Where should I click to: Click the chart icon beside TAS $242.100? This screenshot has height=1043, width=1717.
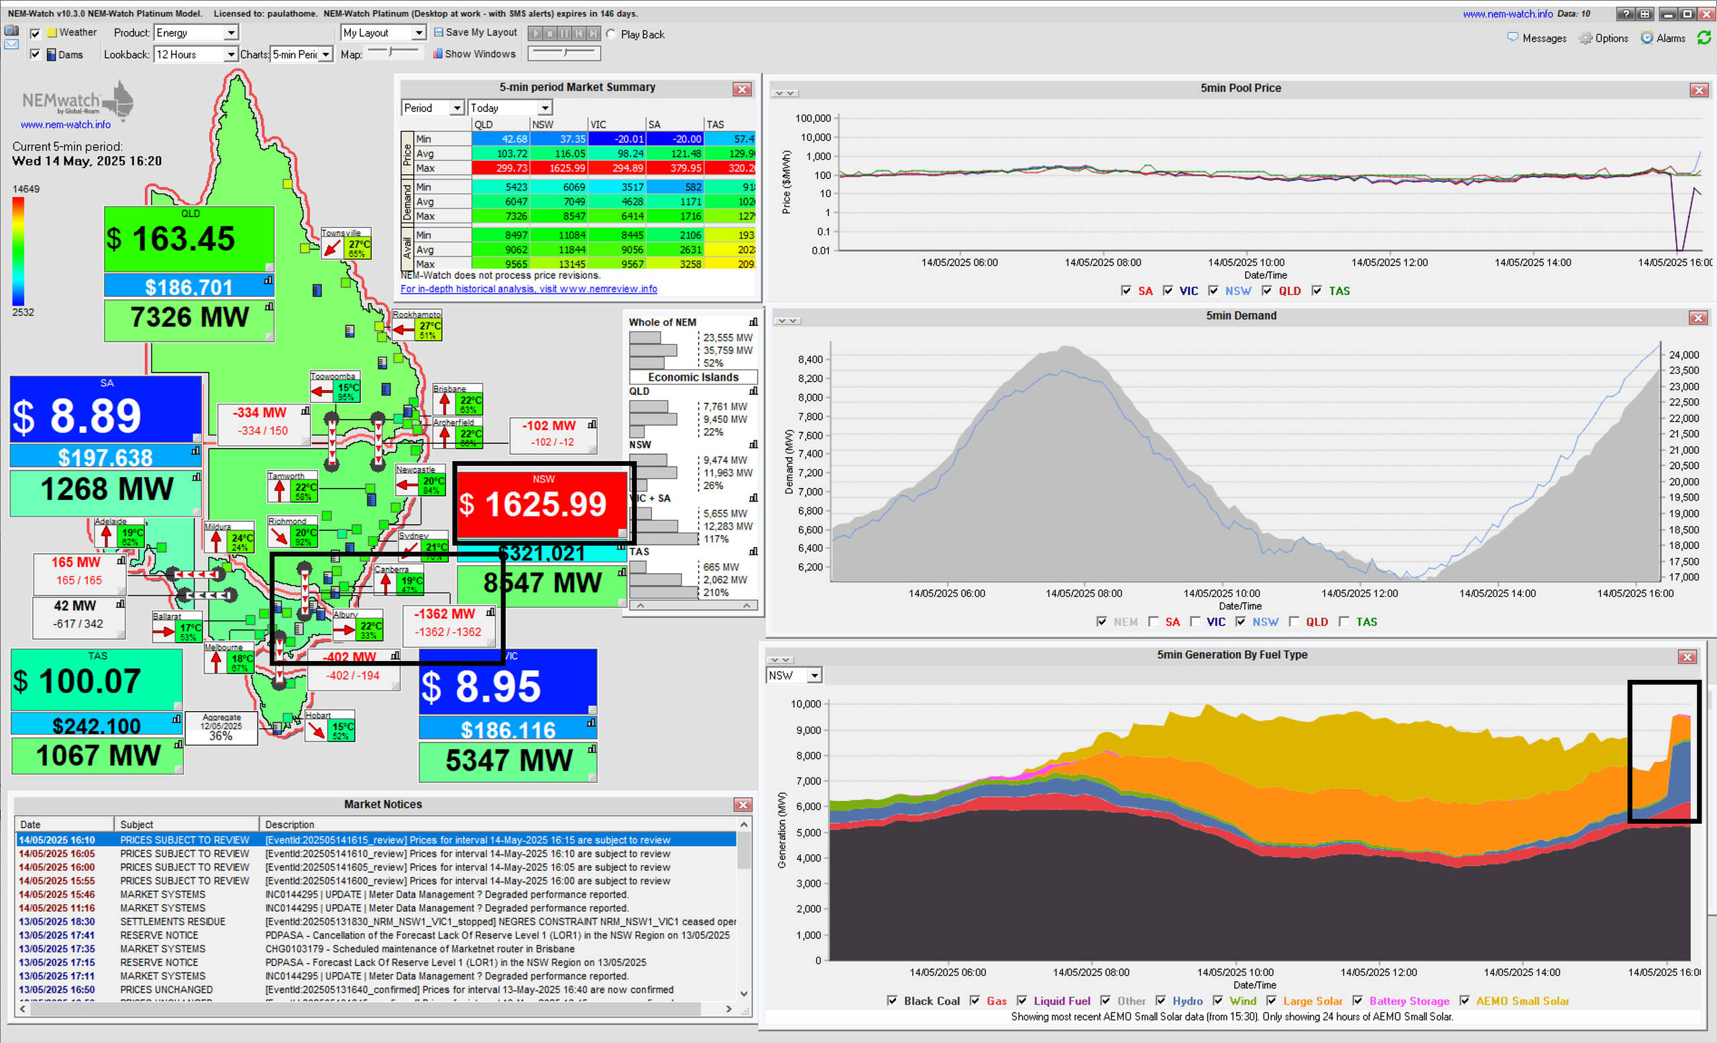(x=176, y=719)
